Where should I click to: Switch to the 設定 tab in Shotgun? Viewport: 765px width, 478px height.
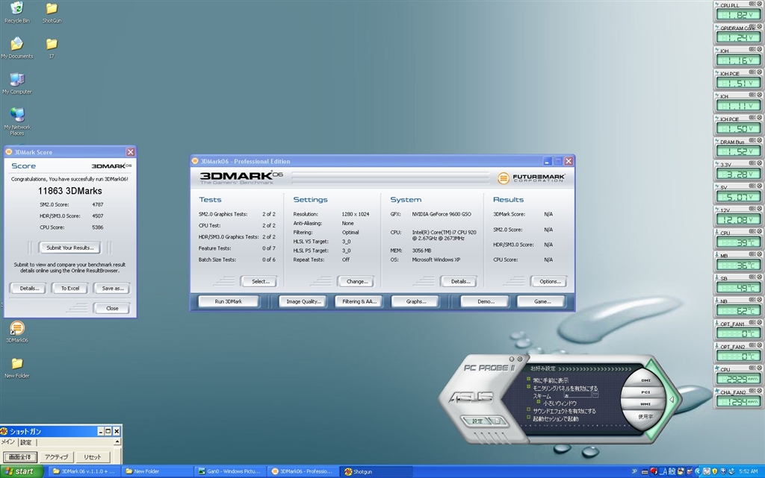[25, 442]
